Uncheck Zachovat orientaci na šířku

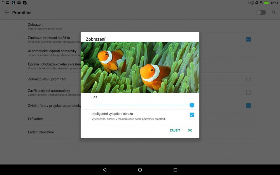(x=248, y=39)
